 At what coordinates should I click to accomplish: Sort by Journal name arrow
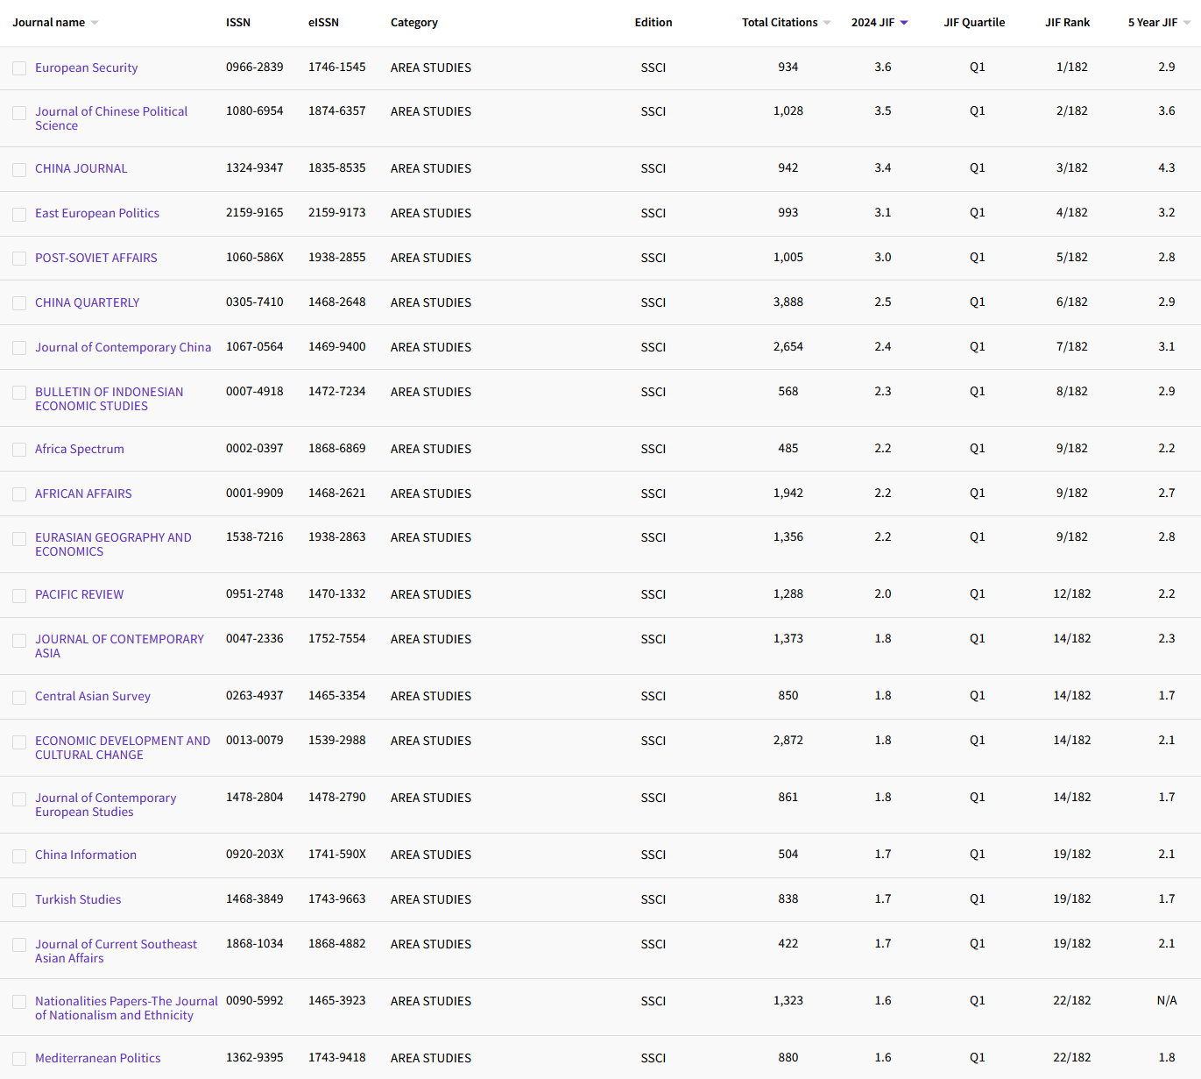pyautogui.click(x=95, y=23)
